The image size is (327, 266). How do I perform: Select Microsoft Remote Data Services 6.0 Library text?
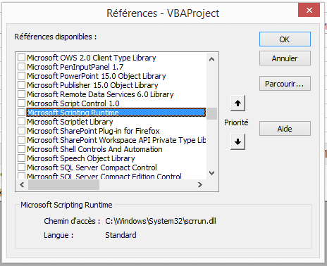pyautogui.click(x=100, y=94)
